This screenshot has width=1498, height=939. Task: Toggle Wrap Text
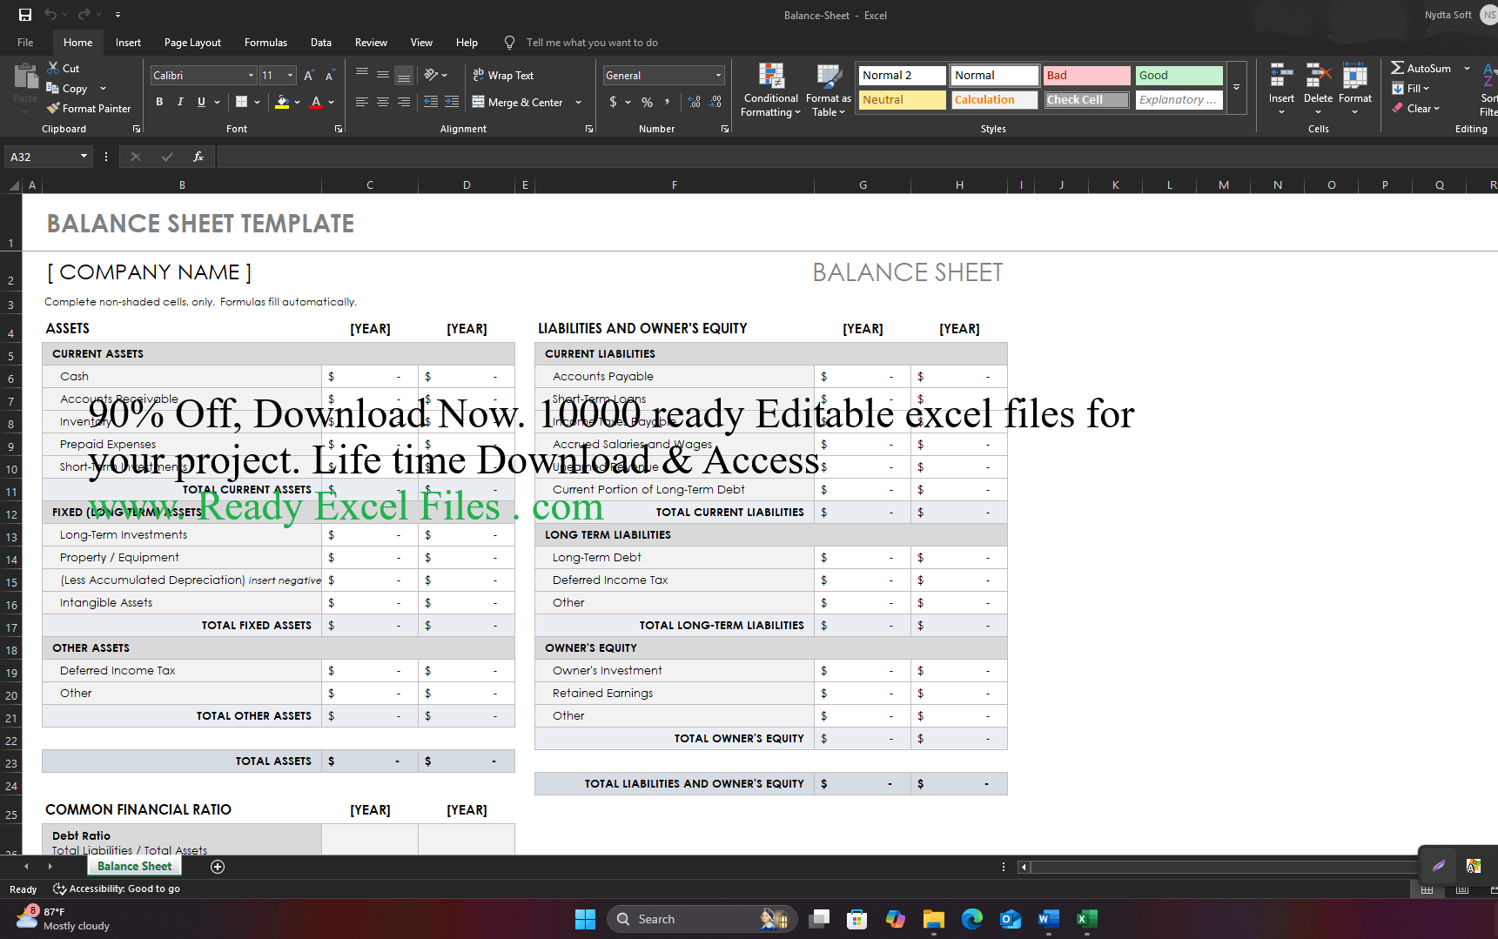pos(503,75)
